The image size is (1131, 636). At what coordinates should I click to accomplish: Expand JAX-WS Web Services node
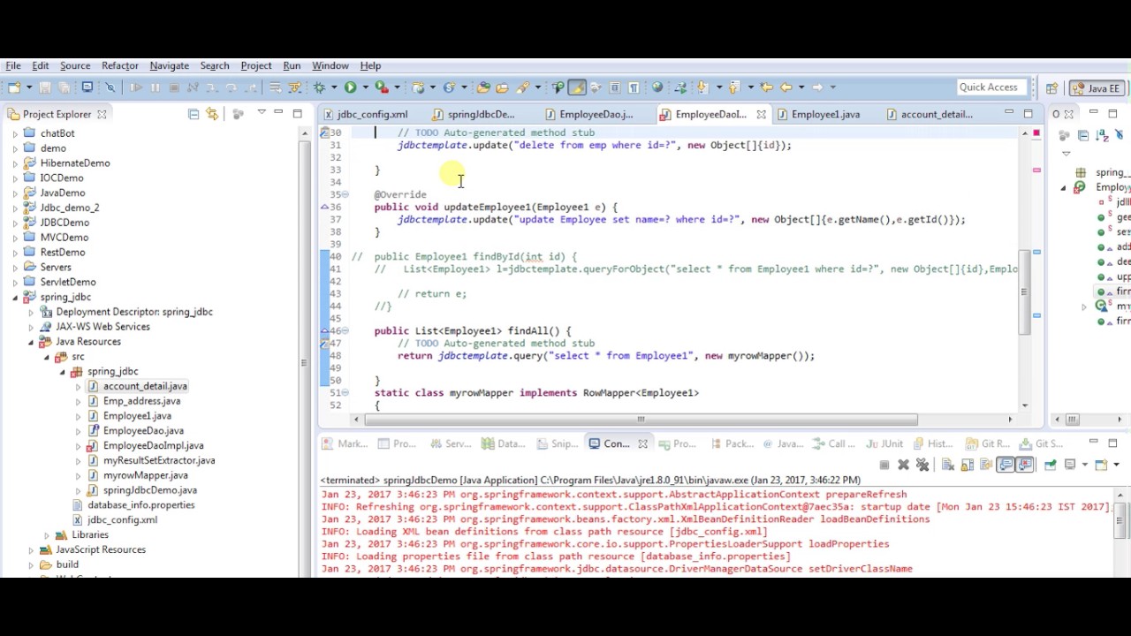31,327
